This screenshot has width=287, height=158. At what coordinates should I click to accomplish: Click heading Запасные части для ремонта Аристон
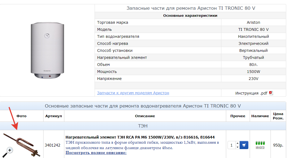191,8
